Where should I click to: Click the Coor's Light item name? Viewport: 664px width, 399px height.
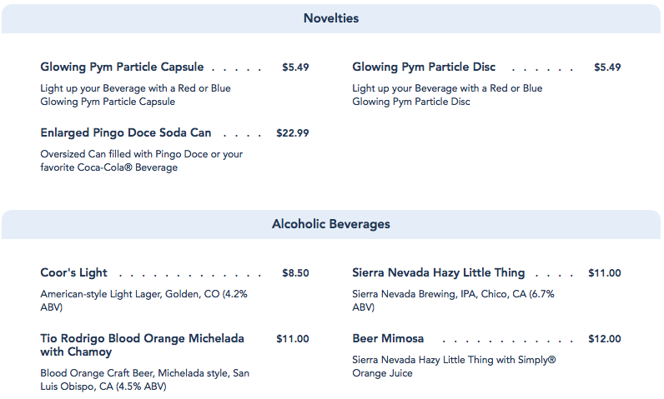click(x=74, y=273)
